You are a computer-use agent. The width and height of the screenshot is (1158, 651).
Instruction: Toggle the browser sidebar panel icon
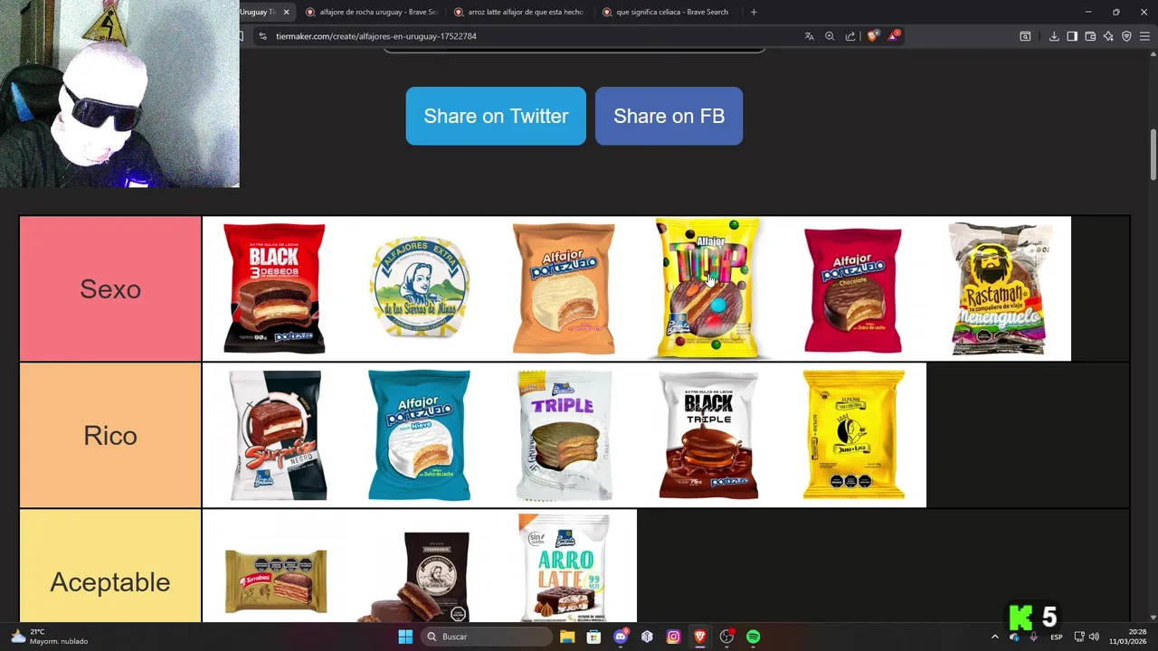1072,36
